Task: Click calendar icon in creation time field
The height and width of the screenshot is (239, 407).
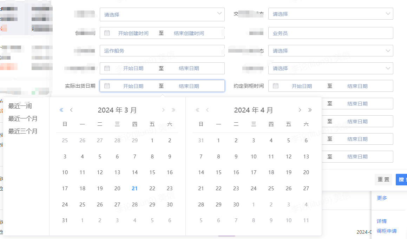Action: coord(107,33)
